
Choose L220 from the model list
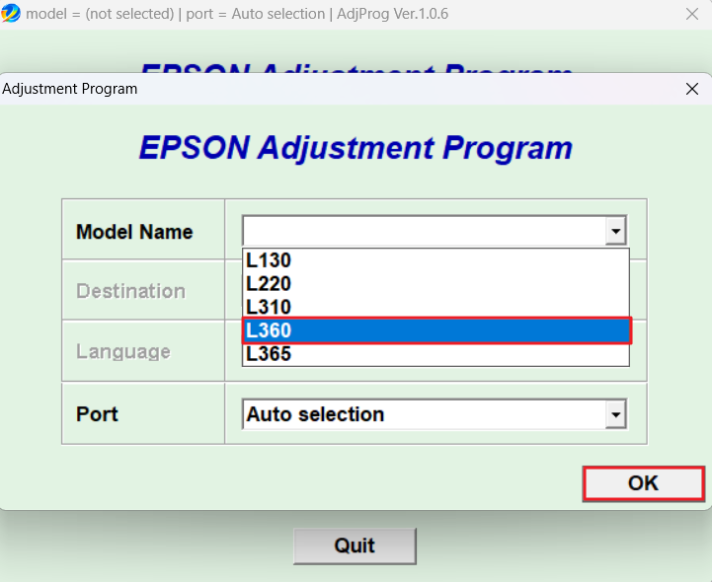pyautogui.click(x=435, y=284)
